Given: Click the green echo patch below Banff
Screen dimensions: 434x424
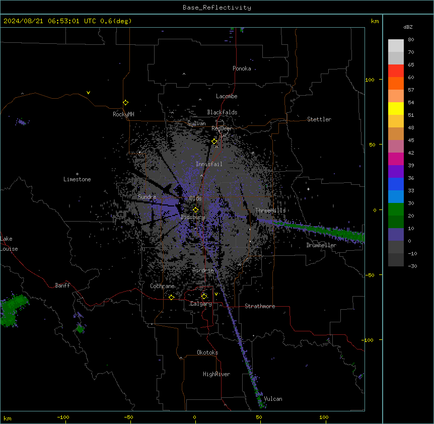Looking at the screenshot, I should pyautogui.click(x=80, y=329).
